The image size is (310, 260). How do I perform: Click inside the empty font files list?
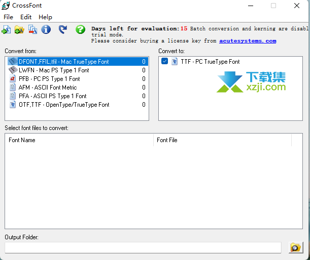pyautogui.click(x=154, y=187)
